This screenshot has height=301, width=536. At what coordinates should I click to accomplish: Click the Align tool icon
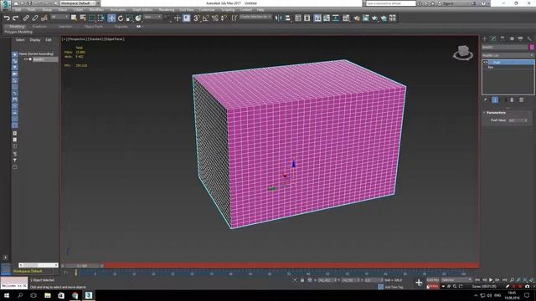(x=288, y=18)
